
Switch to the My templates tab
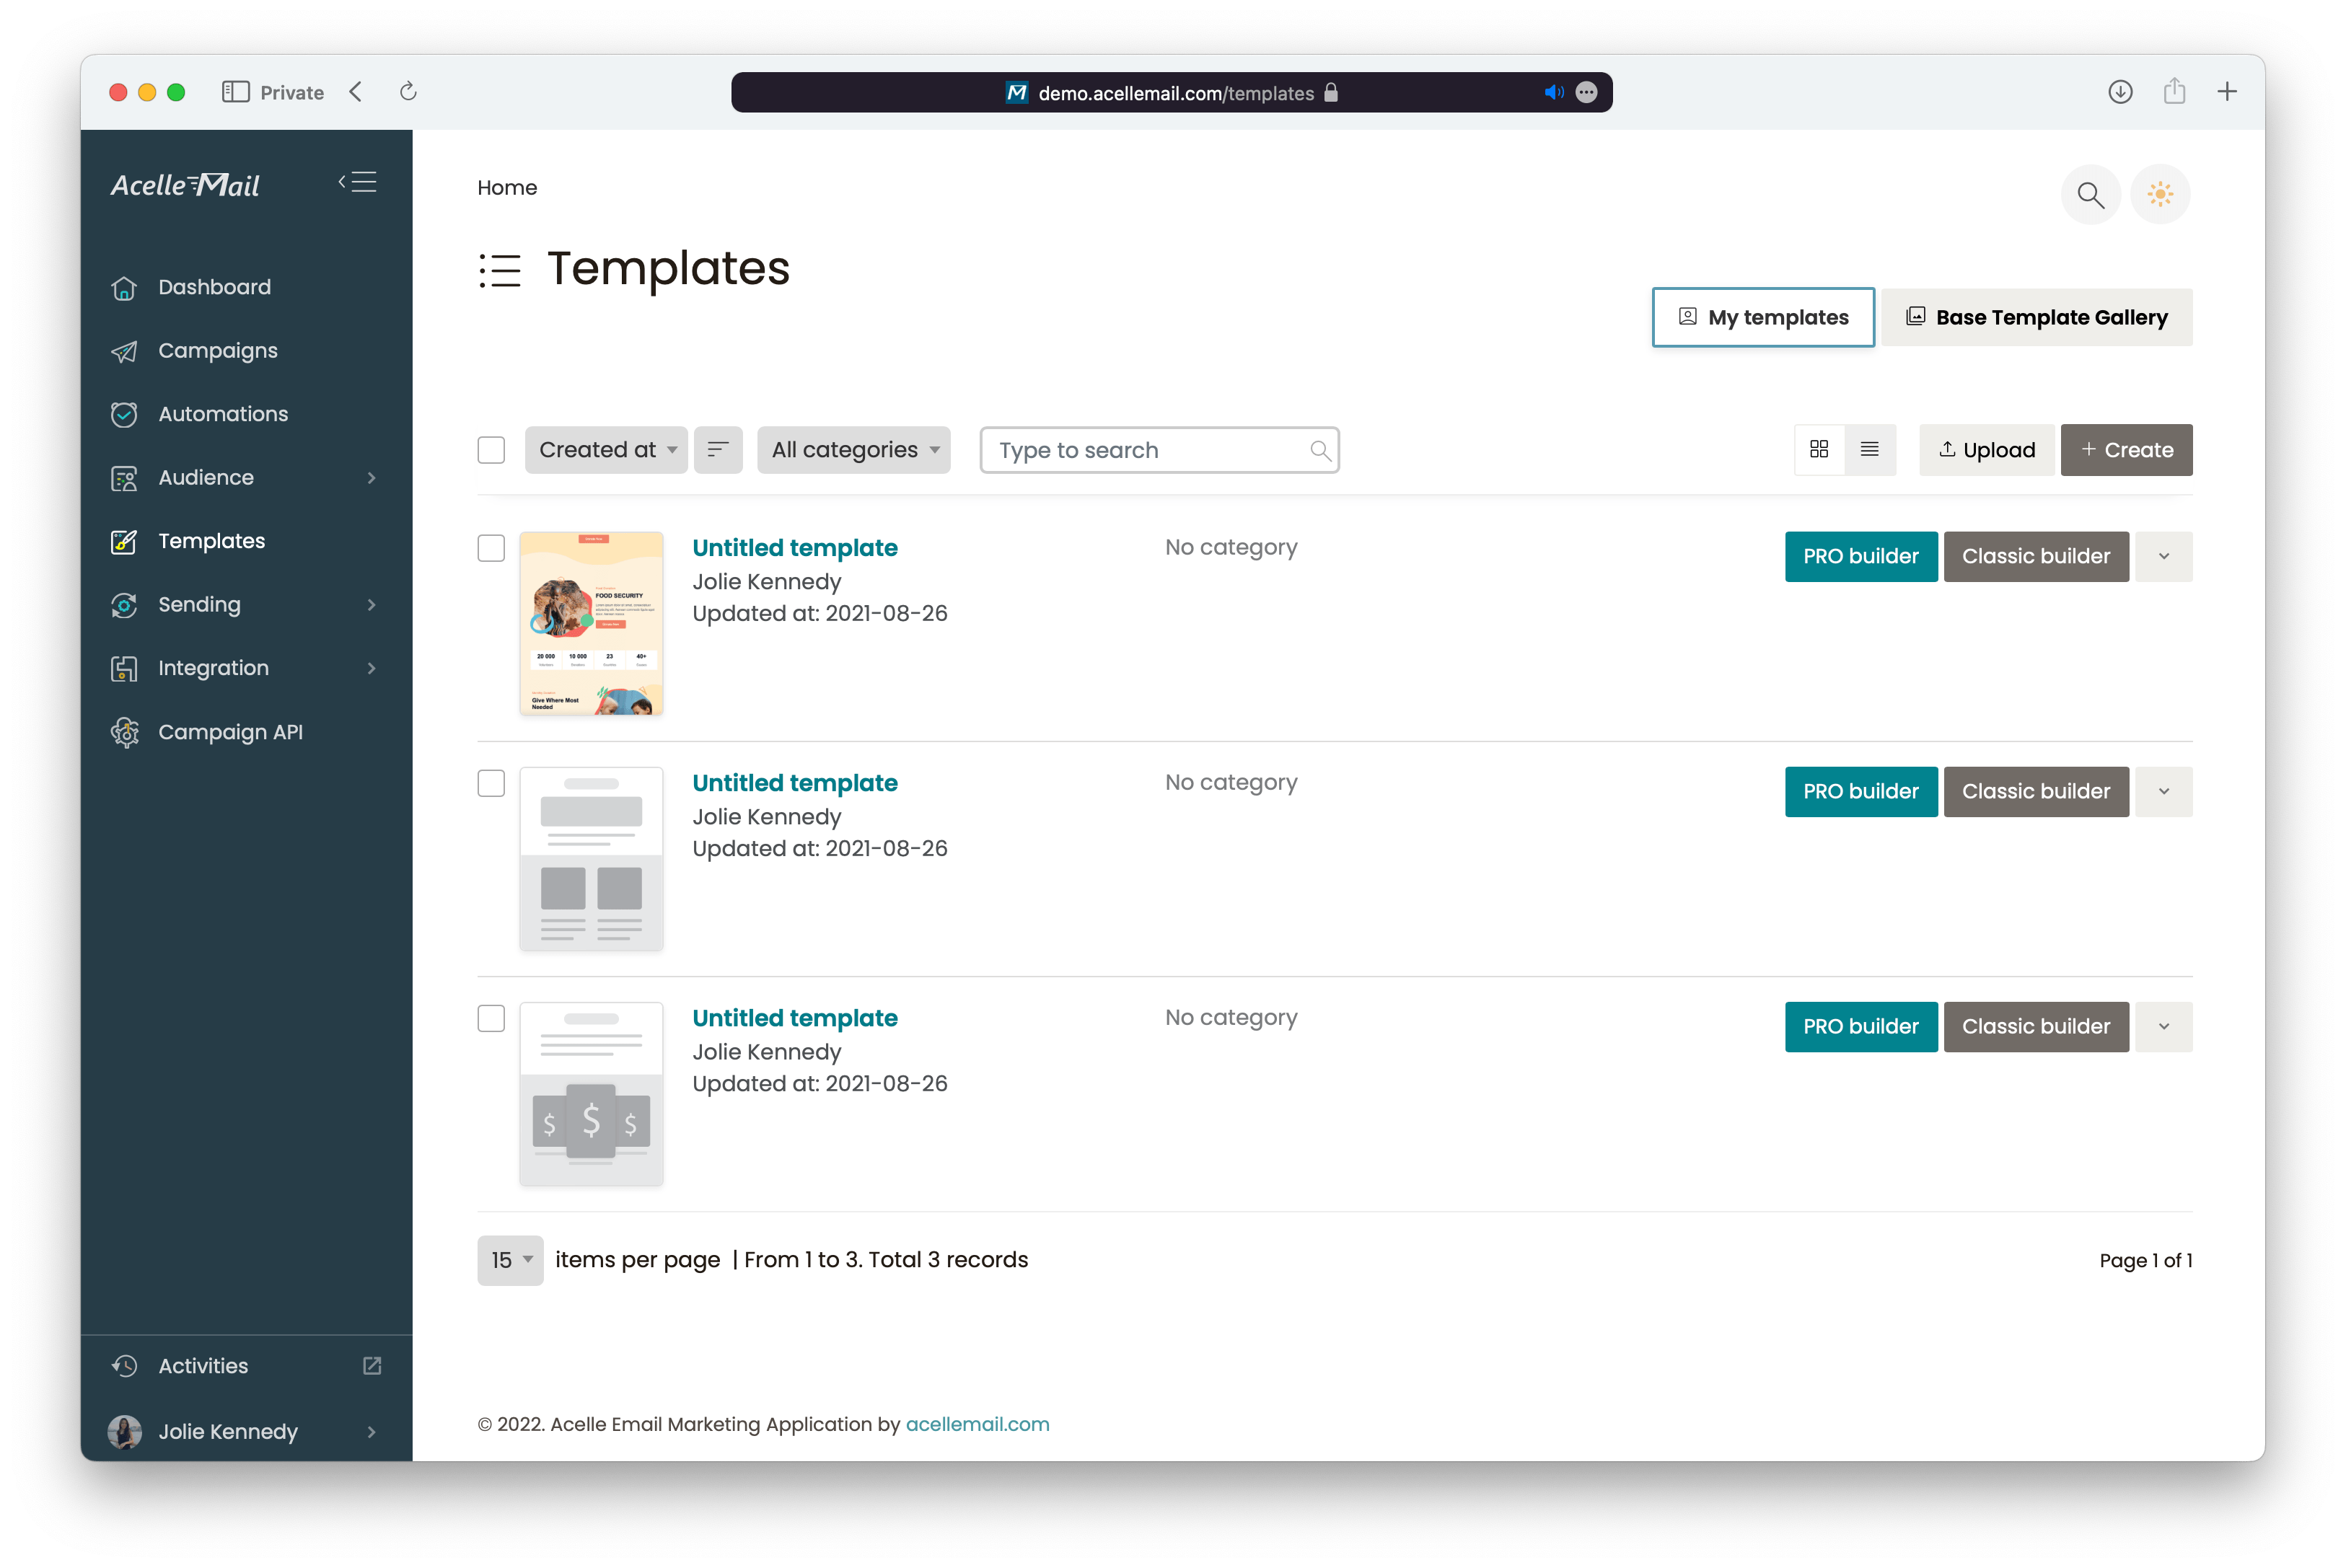(x=1763, y=318)
